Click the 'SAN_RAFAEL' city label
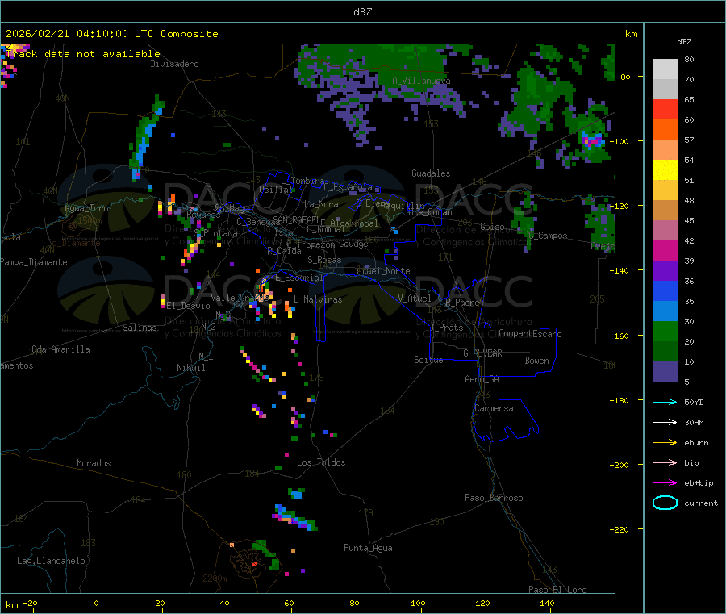Image resolution: width=726 pixels, height=614 pixels. [296, 219]
